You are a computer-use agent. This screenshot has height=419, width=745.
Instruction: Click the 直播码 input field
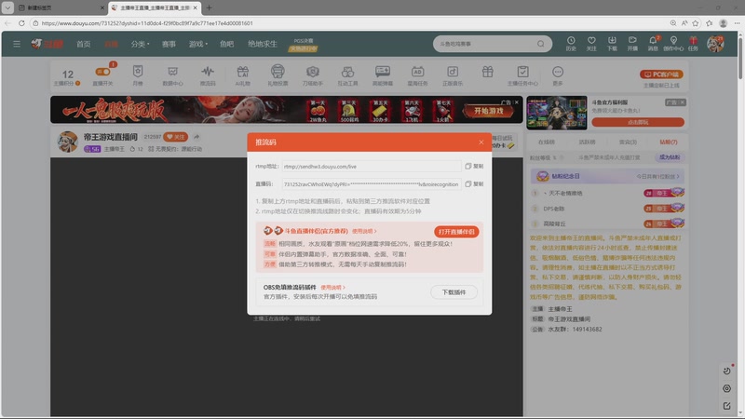(x=371, y=183)
